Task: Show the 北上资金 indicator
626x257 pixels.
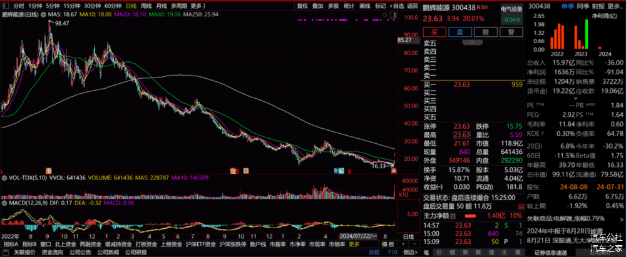Action: (x=66, y=244)
